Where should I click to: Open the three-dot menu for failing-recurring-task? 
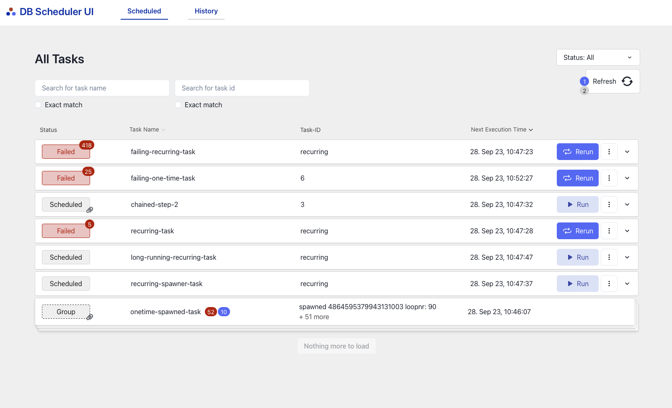tap(609, 152)
